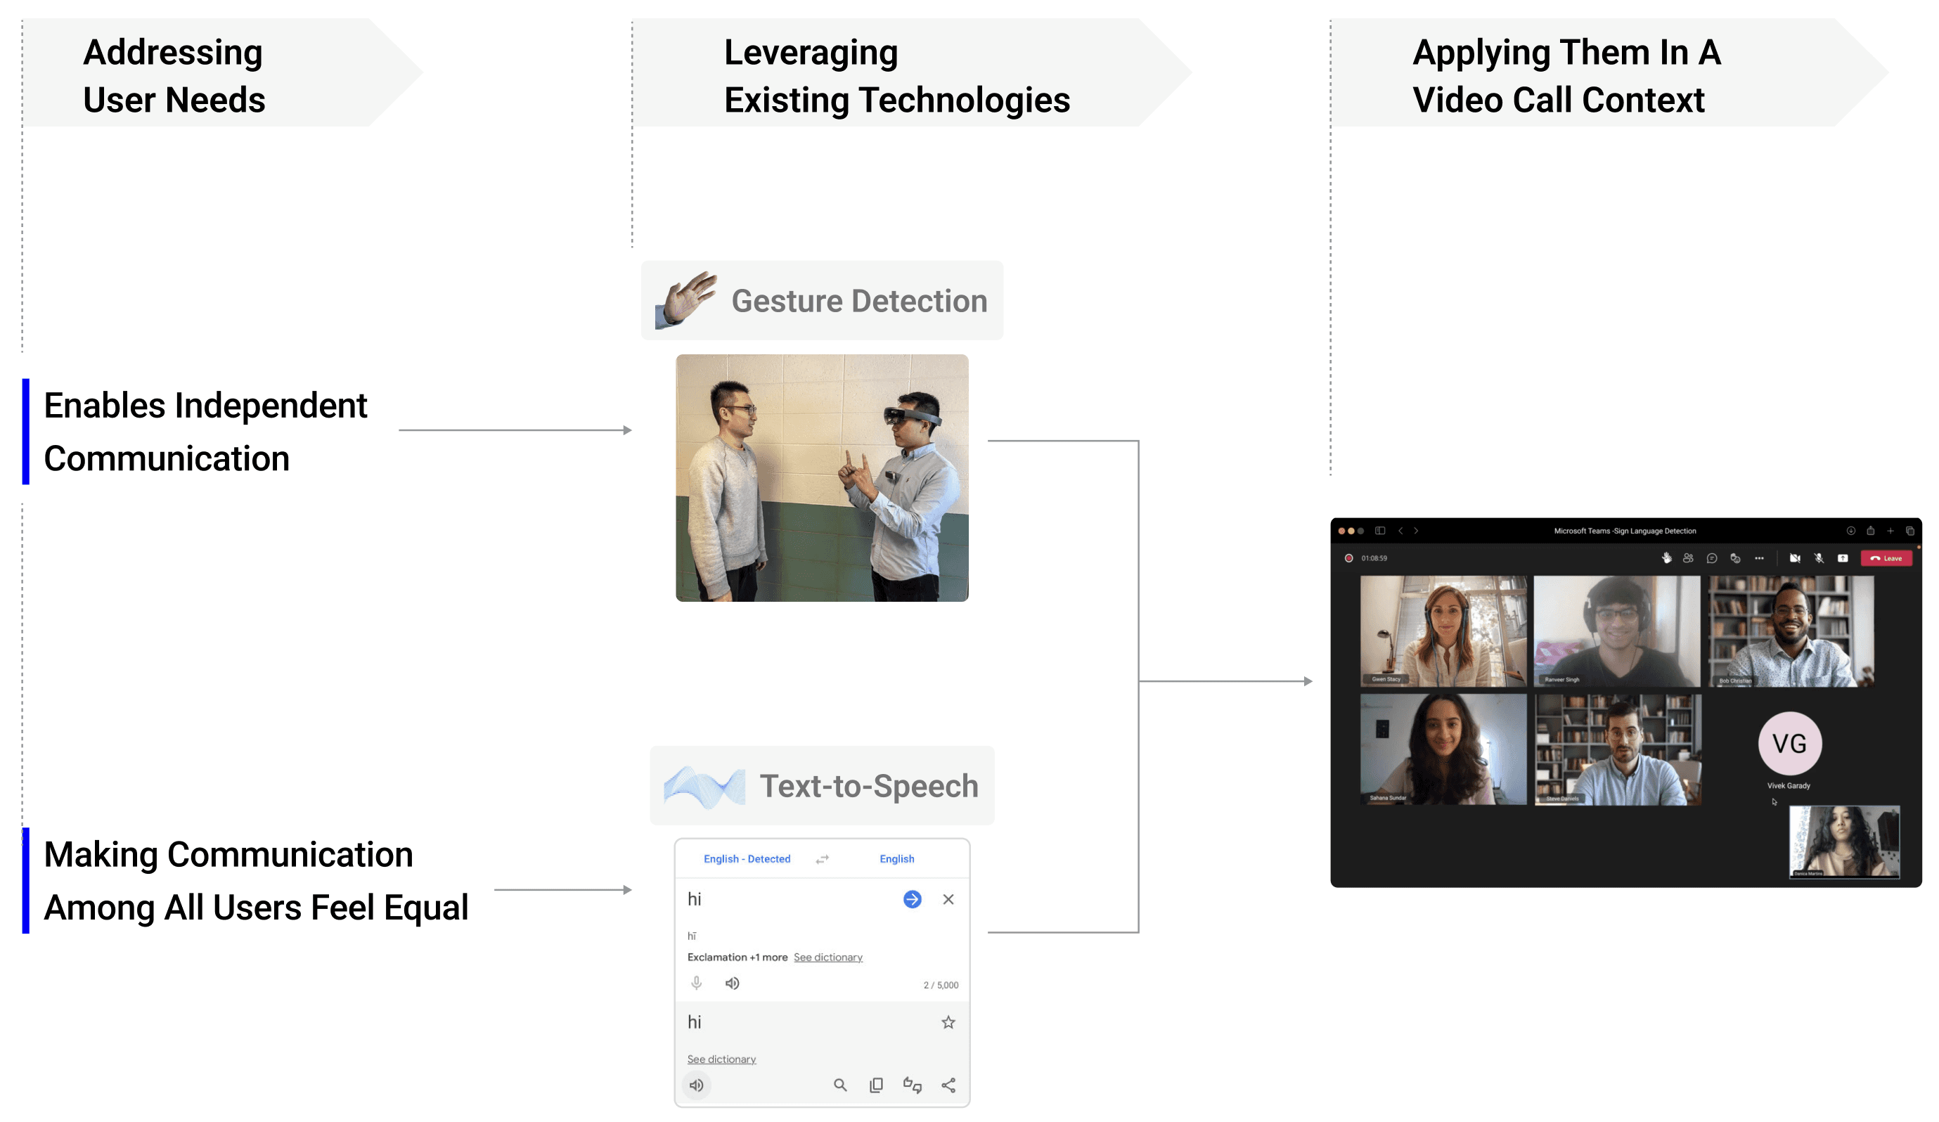Open the Teams participants panel
Image resolution: width=1939 pixels, height=1122 pixels.
1688,558
